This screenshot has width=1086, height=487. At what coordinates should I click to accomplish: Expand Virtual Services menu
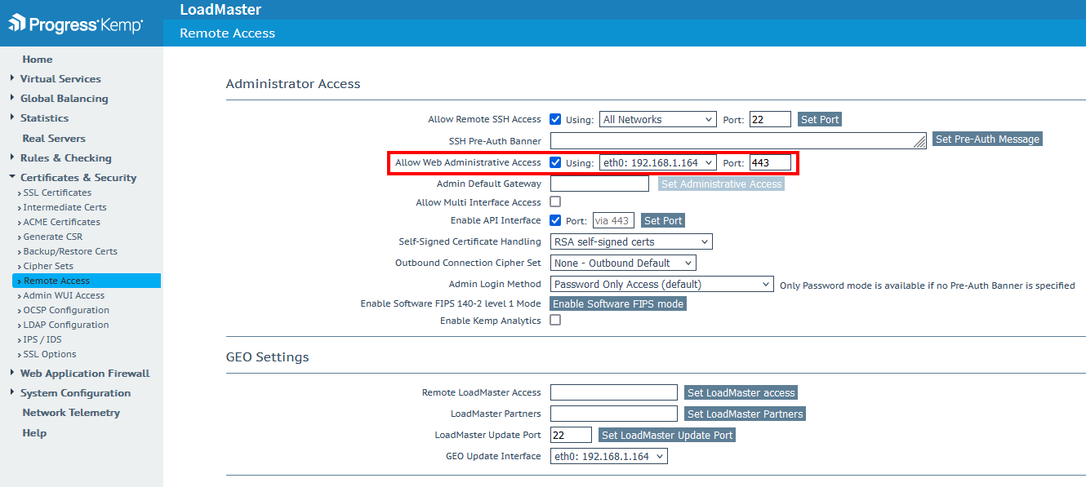tap(60, 79)
